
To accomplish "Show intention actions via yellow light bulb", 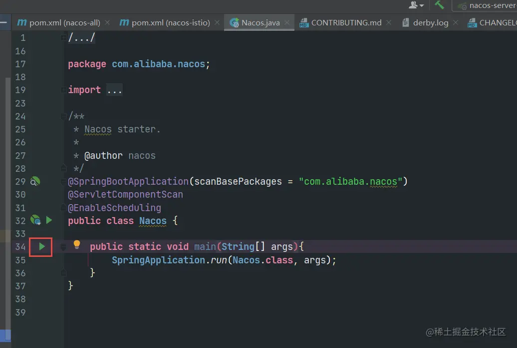I will [x=76, y=244].
